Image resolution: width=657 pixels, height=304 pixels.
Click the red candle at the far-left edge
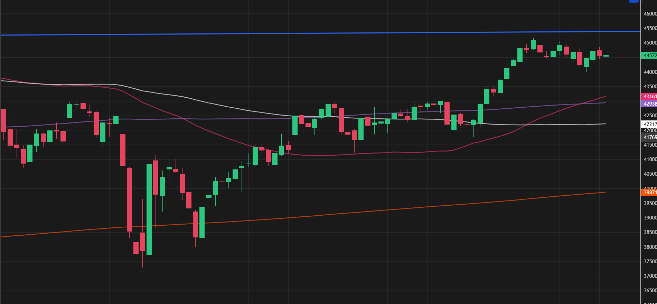point(3,120)
